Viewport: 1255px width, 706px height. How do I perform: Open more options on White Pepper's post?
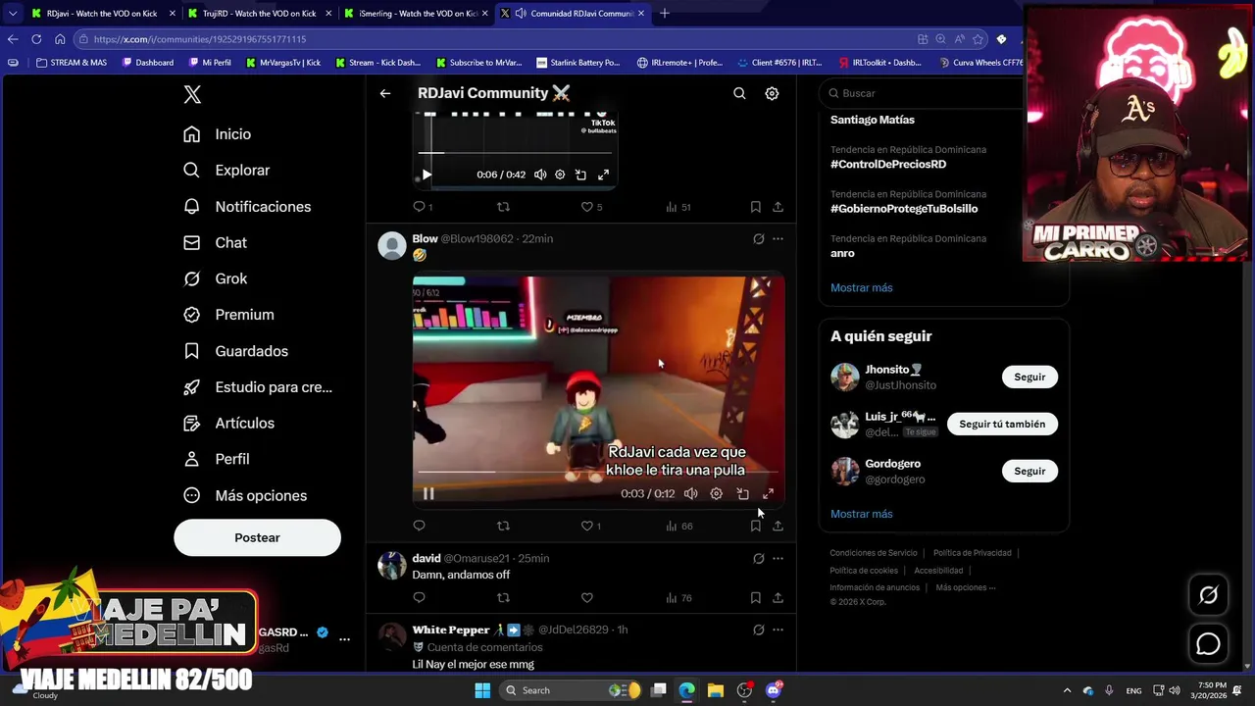pyautogui.click(x=778, y=630)
